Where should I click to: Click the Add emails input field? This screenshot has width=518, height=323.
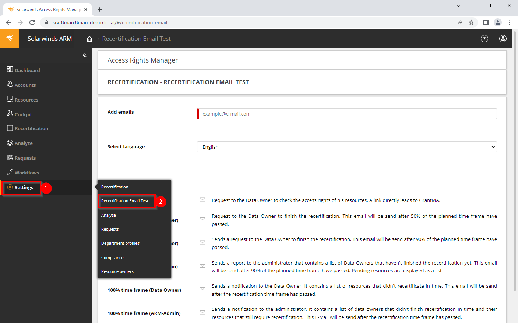tap(348, 114)
